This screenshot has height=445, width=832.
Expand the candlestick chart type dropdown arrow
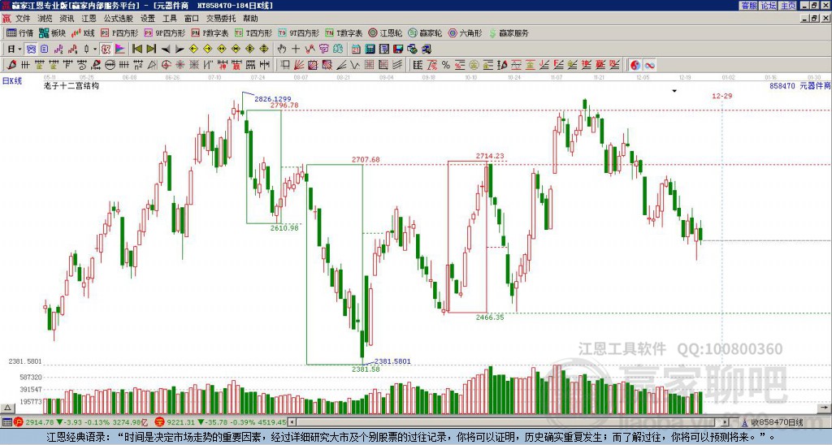pos(95,50)
